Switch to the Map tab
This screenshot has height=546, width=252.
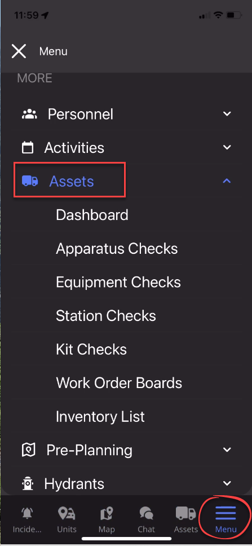click(107, 520)
